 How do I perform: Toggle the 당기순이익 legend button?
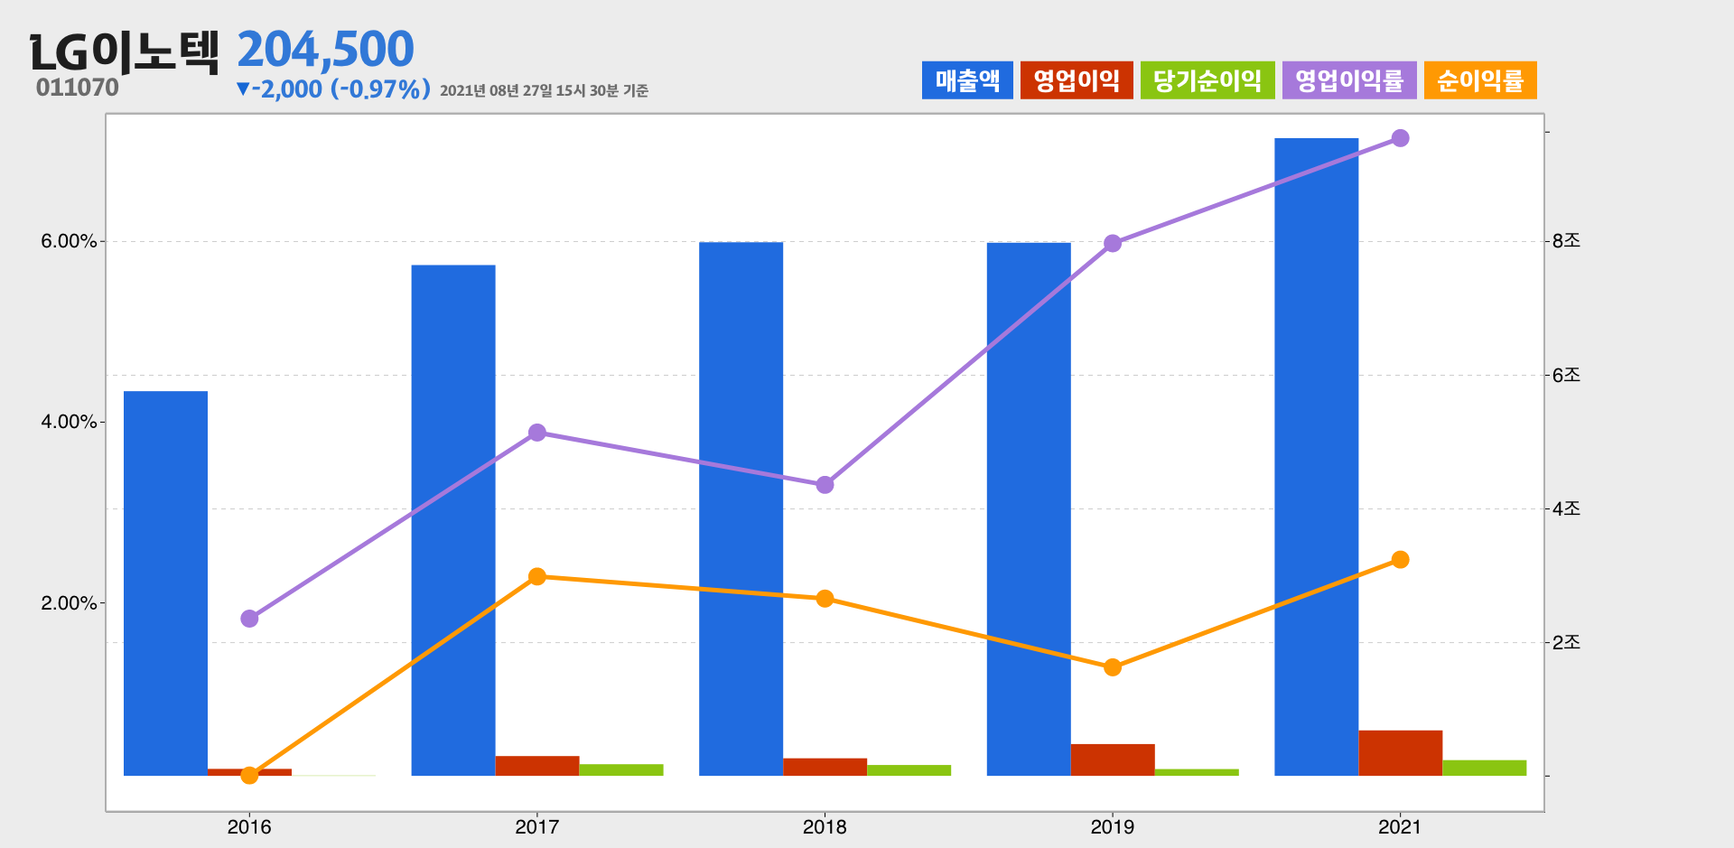click(x=1207, y=80)
